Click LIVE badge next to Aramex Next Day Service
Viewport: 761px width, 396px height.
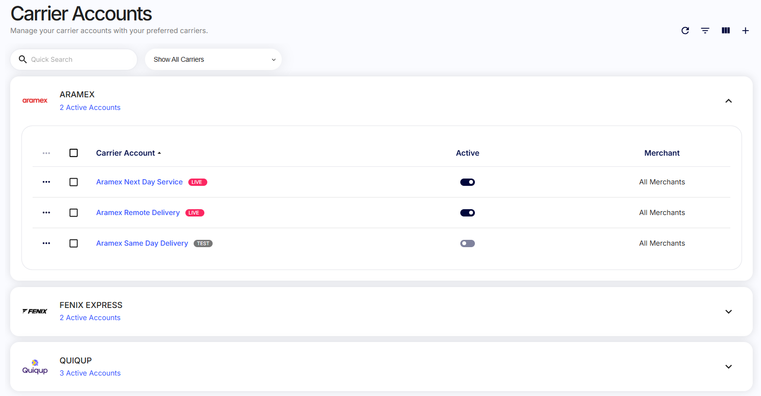click(198, 182)
